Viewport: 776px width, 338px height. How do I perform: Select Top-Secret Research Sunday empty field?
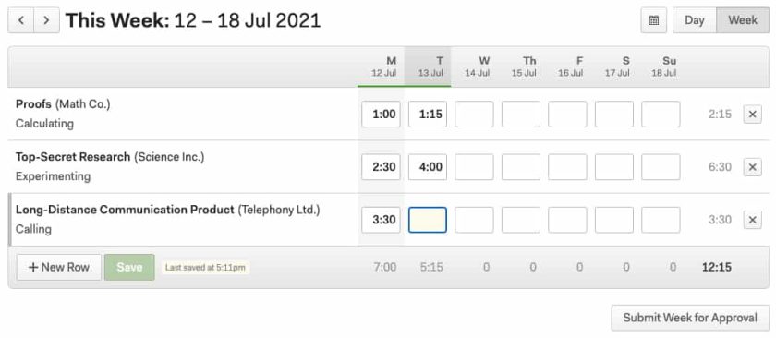[x=661, y=167]
